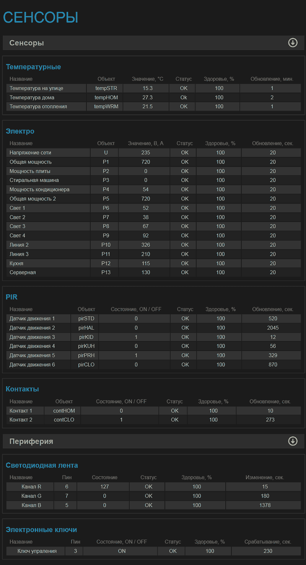
Task: Open the PIR group heading
Action: point(11,297)
